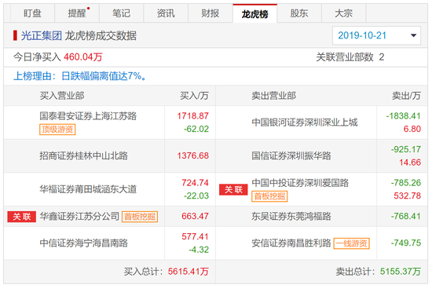Select 国泰君安证券上海江苏路 buyer row
Screen dimensions: 432x285
click(110, 122)
